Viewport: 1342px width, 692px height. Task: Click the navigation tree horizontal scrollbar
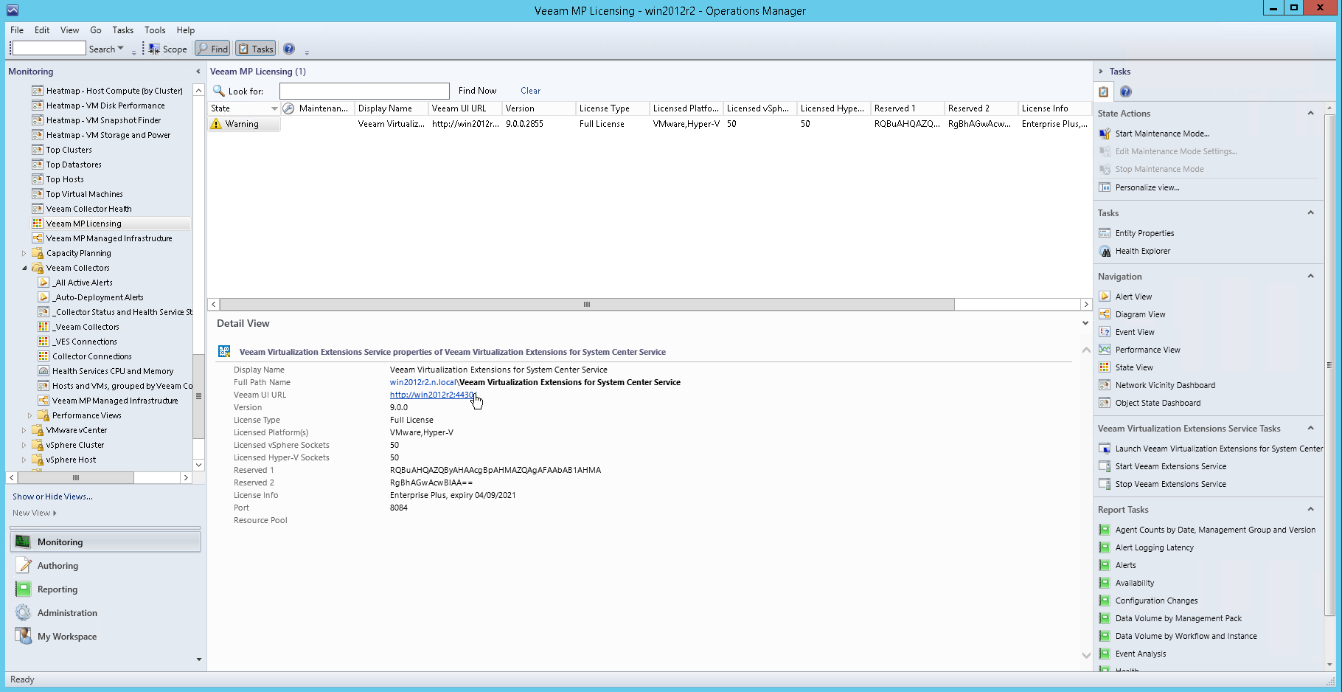point(76,478)
